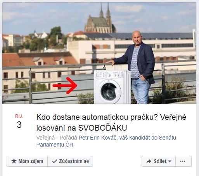Click the star icon for Mám zájem

pyautogui.click(x=14, y=161)
